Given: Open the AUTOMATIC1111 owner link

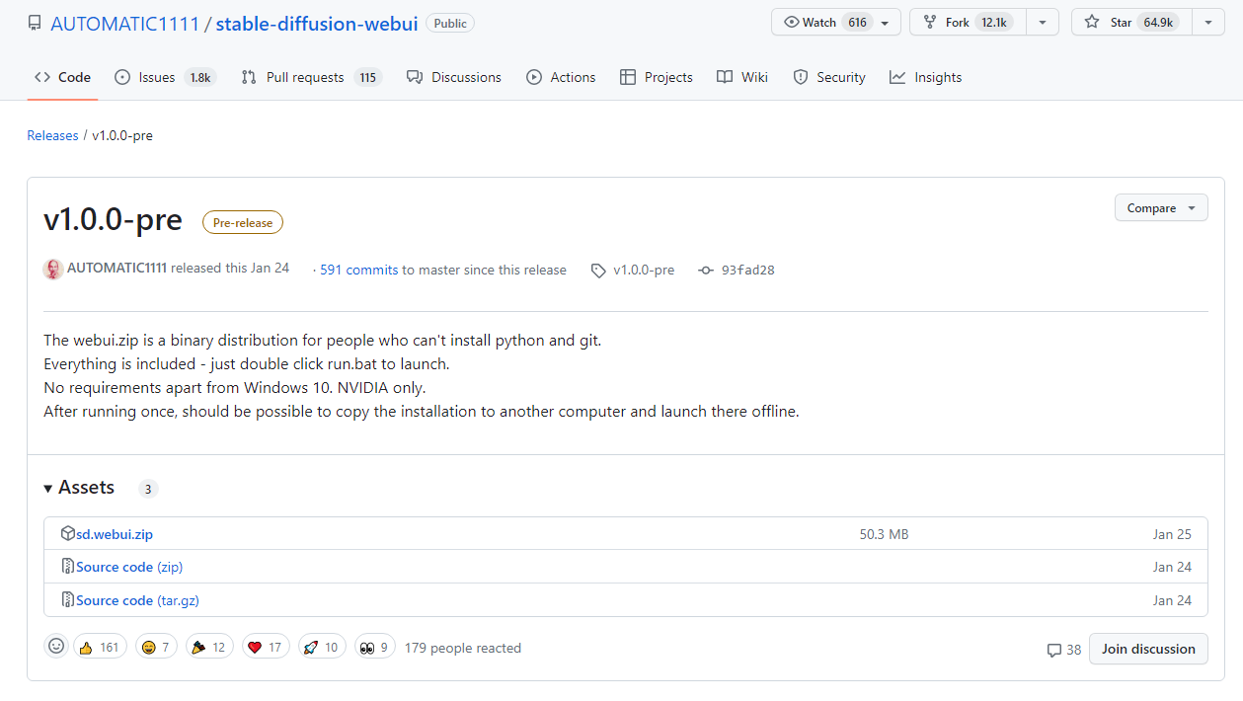Looking at the screenshot, I should point(124,23).
